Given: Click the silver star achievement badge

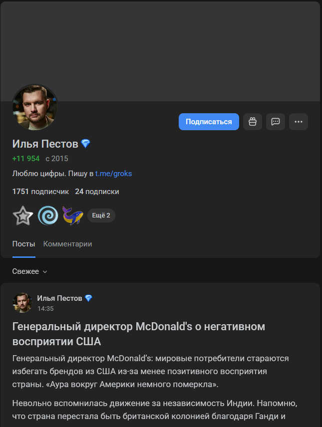Looking at the screenshot, I should pyautogui.click(x=22, y=214).
